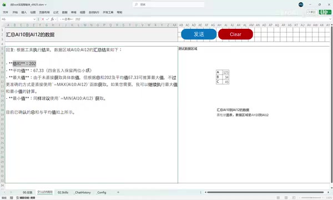Switch to the 开发工具 ribbon tab
The image size is (333, 200).
108,12
